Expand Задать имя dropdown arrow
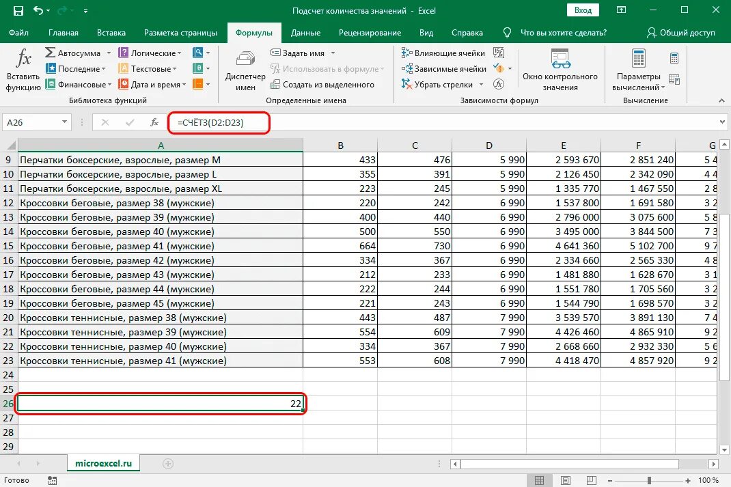 [x=333, y=53]
